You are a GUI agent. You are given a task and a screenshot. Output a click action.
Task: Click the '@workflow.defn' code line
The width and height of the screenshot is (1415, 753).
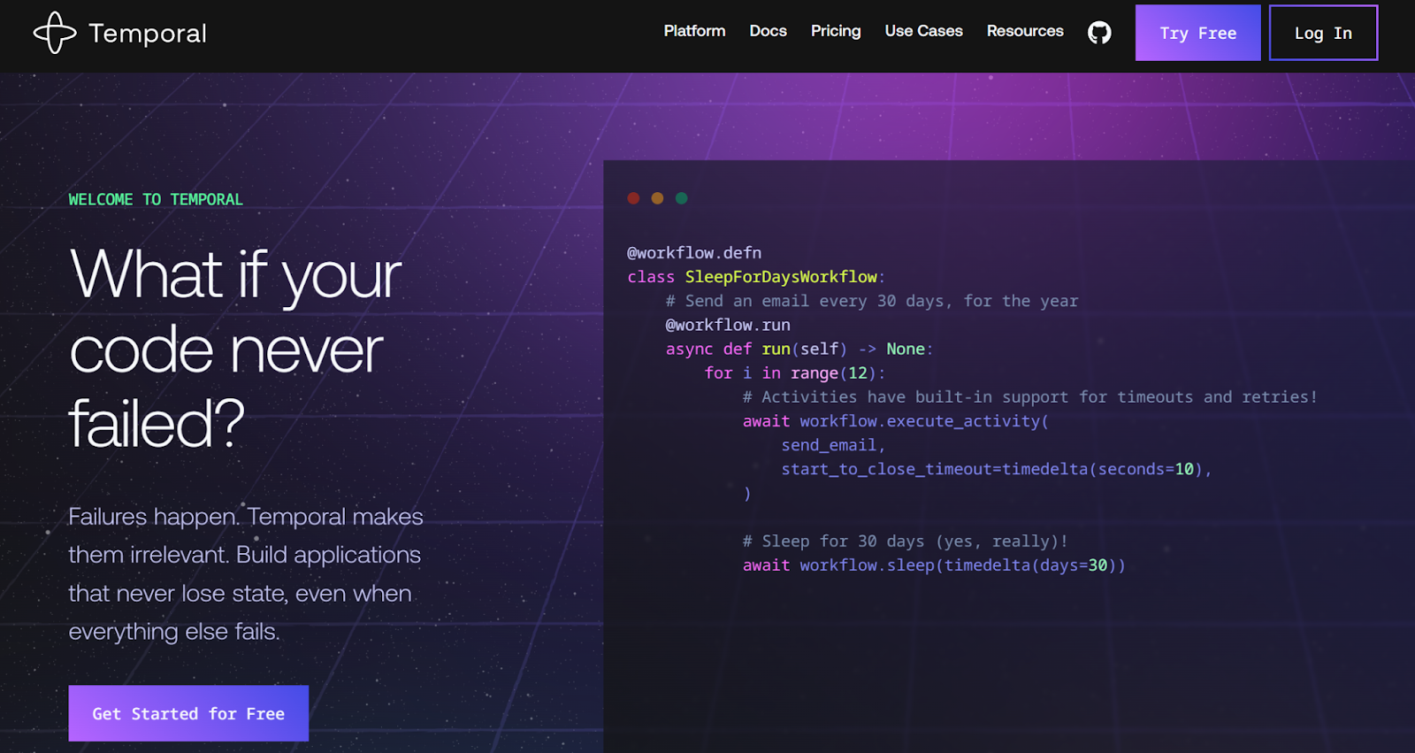[x=694, y=253]
